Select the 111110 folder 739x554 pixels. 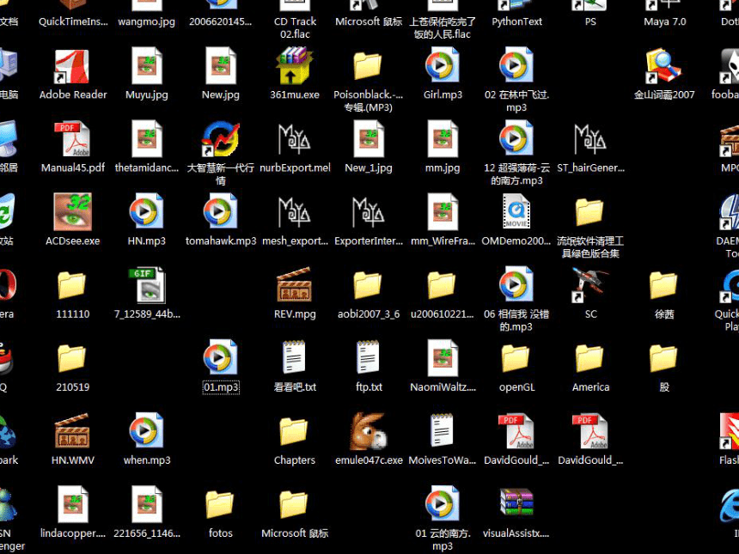[x=72, y=285]
